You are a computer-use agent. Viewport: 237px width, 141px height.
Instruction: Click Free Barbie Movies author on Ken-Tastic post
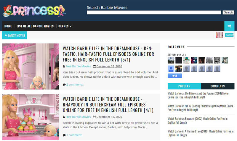tap(78, 66)
